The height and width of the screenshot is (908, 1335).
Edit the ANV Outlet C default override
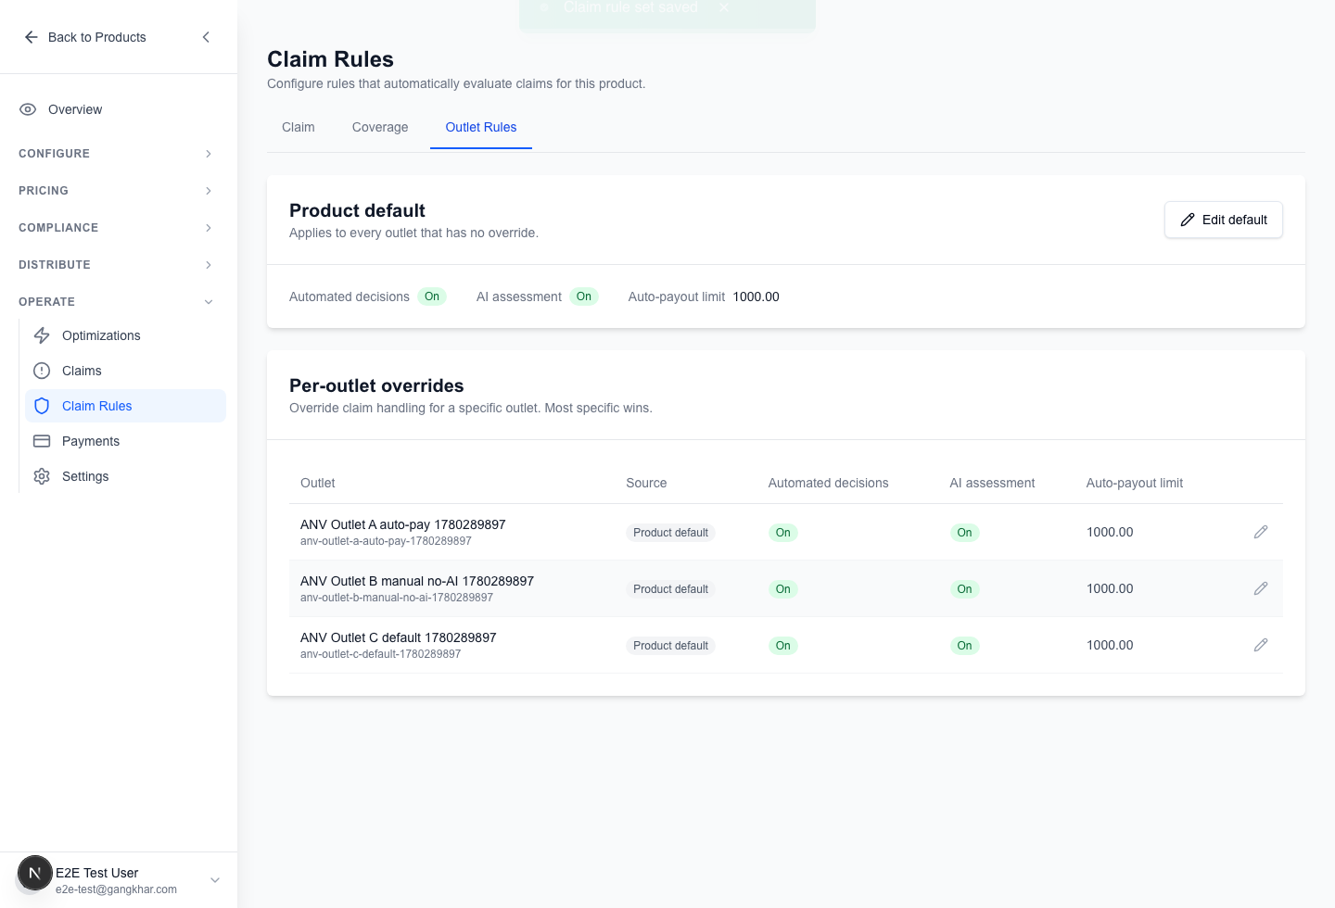coord(1261,645)
